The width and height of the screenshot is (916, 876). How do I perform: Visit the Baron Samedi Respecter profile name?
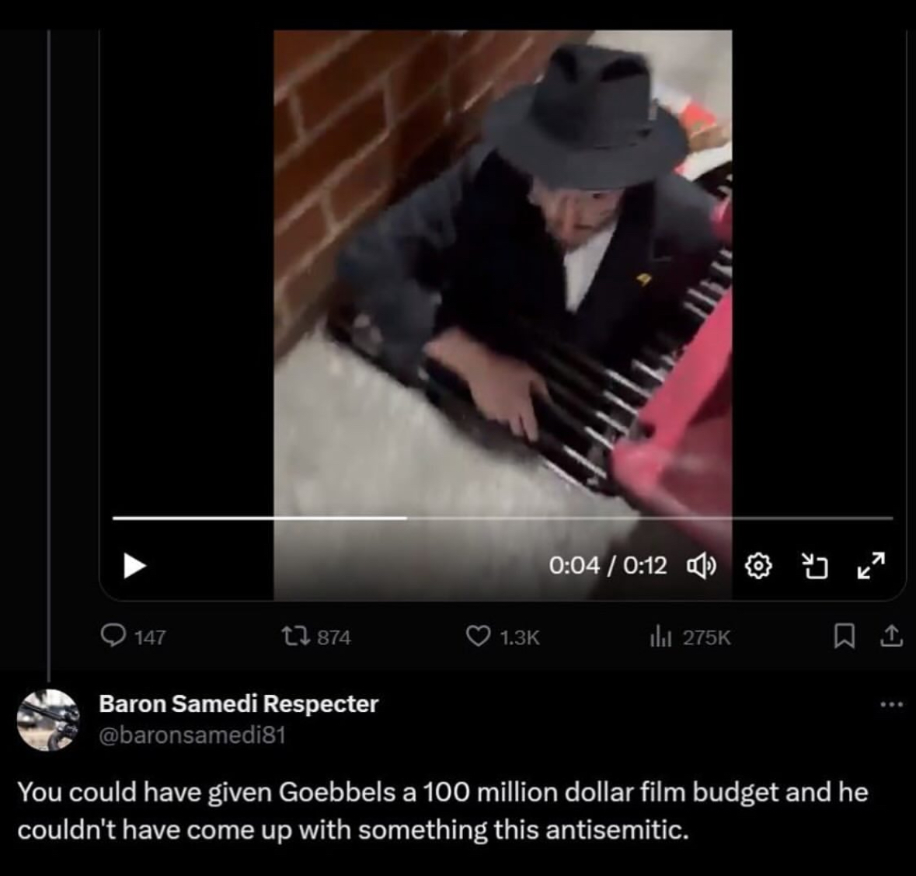point(239,703)
